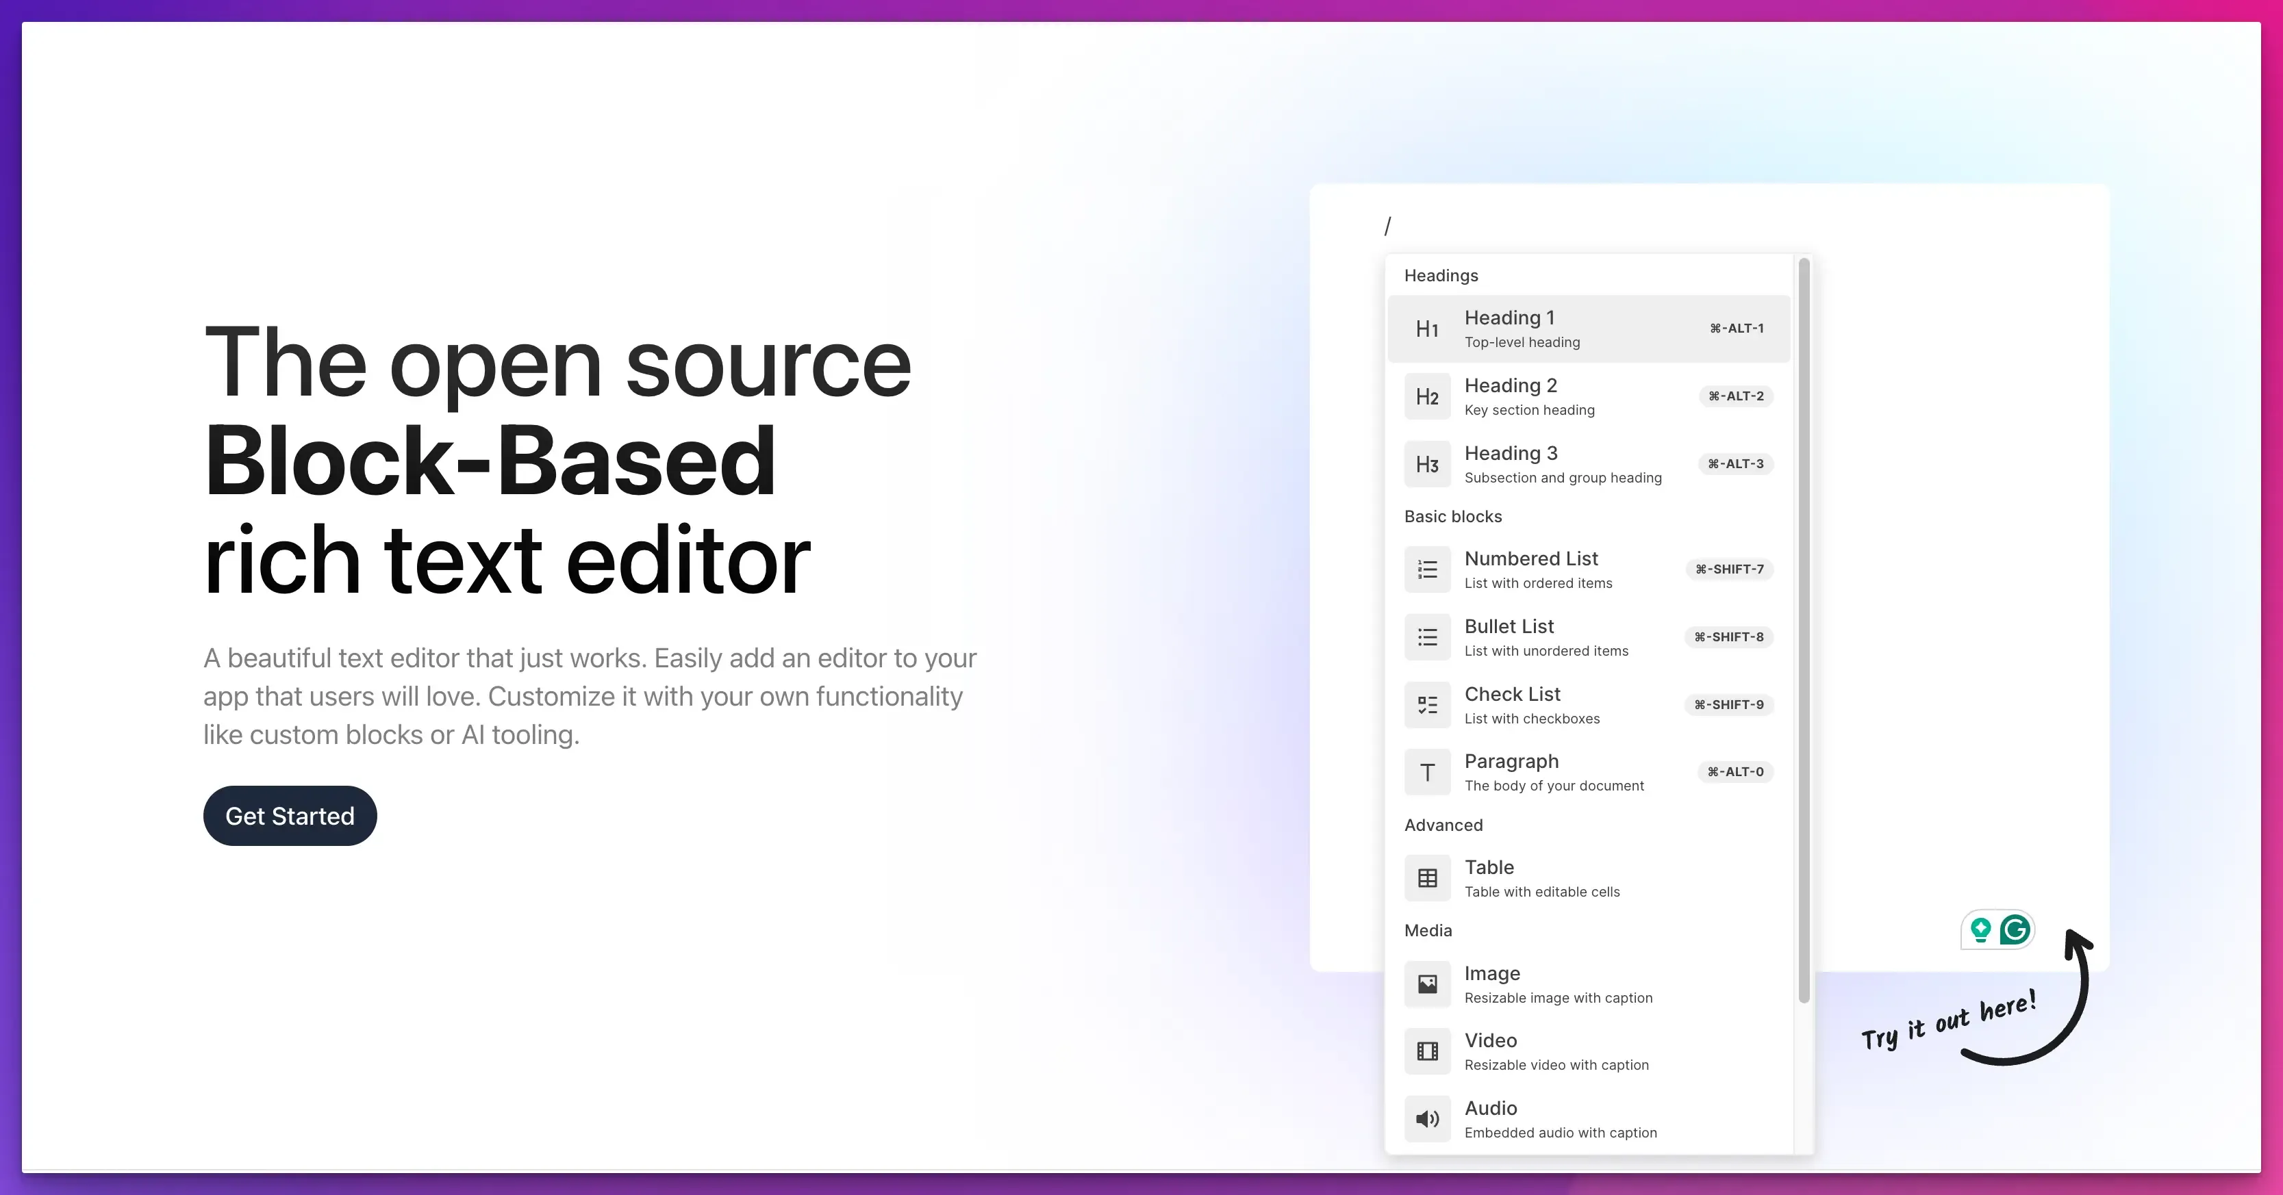2283x1195 pixels.
Task: Click the Check List icon
Action: (1427, 704)
